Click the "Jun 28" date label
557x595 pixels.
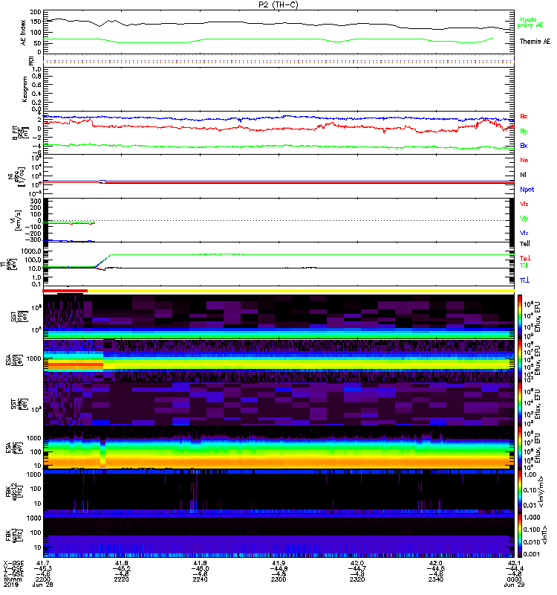[x=43, y=585]
